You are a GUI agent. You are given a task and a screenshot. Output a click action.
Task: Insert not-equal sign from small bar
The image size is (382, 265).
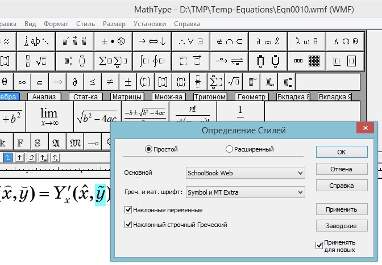point(110,82)
